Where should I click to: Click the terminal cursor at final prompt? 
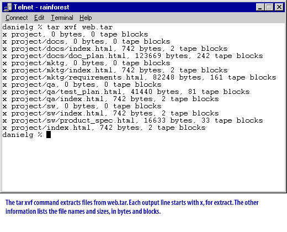(49, 135)
